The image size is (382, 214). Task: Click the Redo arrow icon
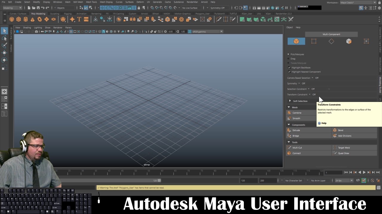coord(47,8)
